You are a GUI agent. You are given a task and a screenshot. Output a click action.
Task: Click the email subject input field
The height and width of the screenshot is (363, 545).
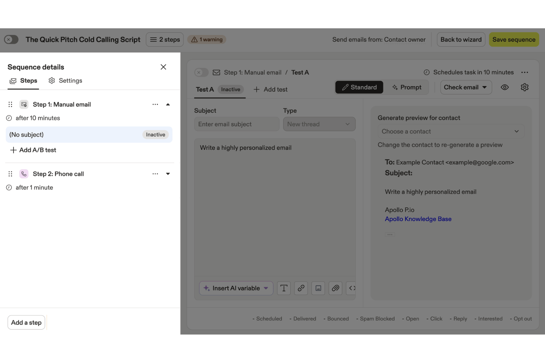pyautogui.click(x=237, y=124)
